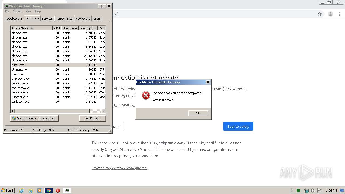Screen dimensions: 345x194
Task: Switch to the Networking tab
Action: click(x=83, y=19)
